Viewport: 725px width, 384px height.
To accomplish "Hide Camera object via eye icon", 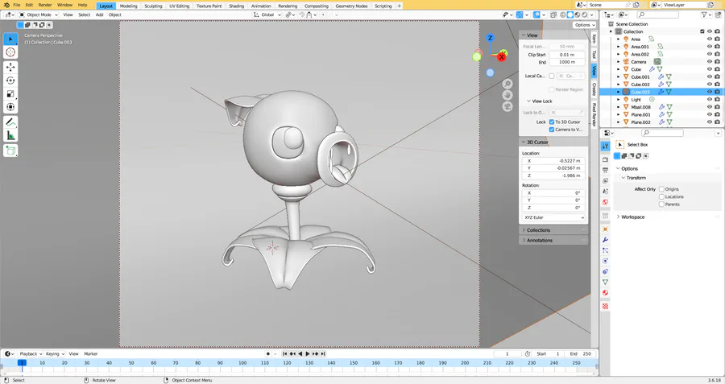I will tap(709, 61).
